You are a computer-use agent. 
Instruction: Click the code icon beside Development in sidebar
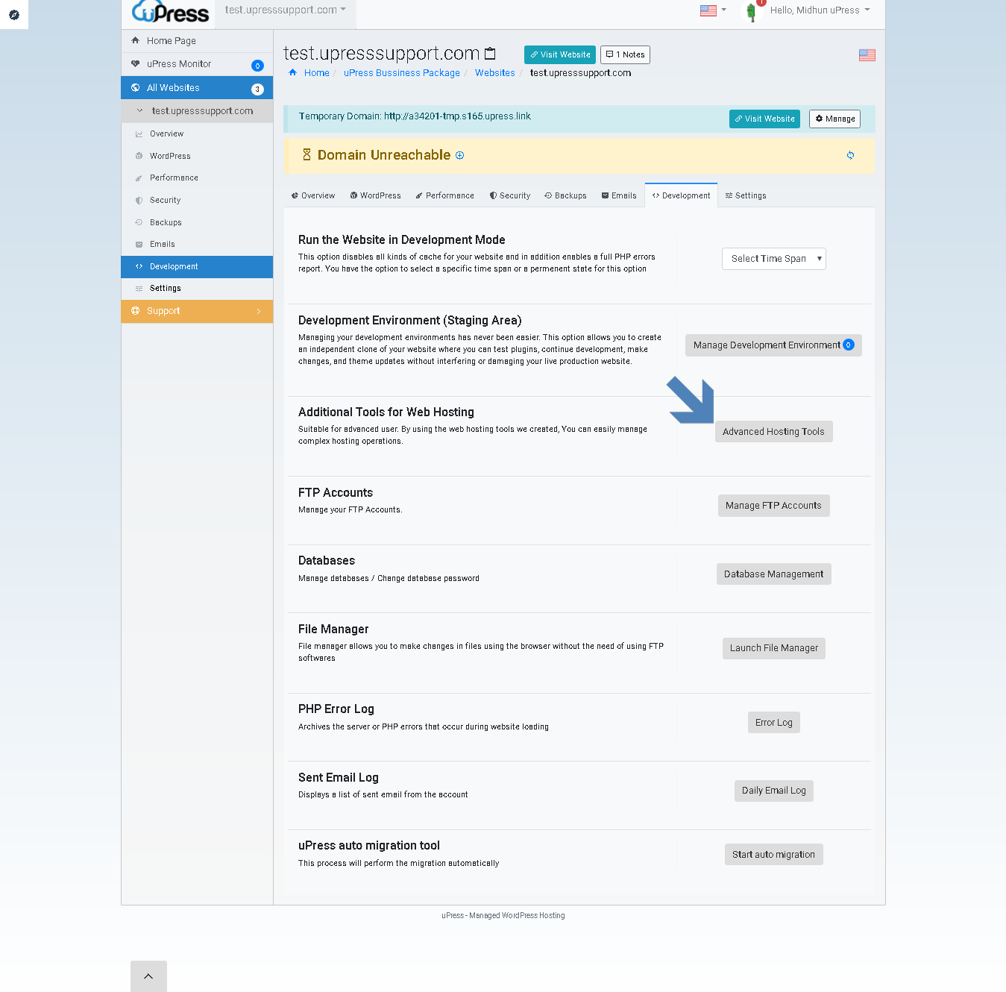[x=139, y=266]
